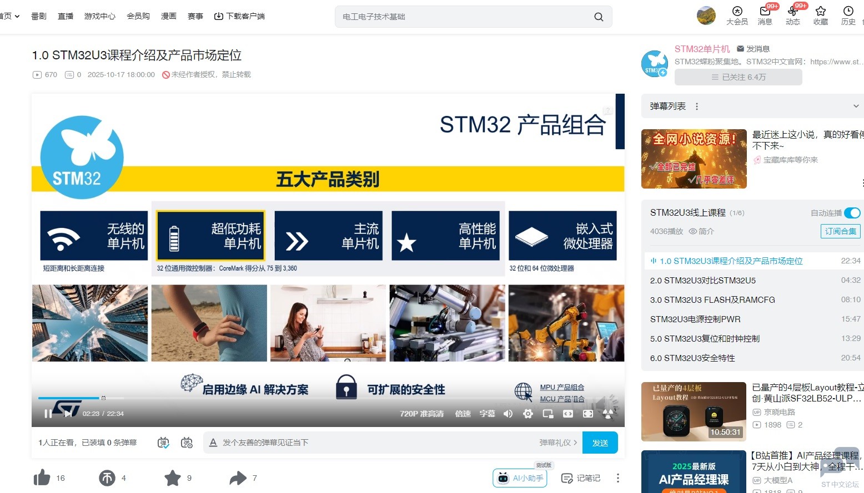Select episode 5.0 STM32U3复位和时钟控制
Image resolution: width=864 pixels, height=493 pixels.
[x=755, y=338]
